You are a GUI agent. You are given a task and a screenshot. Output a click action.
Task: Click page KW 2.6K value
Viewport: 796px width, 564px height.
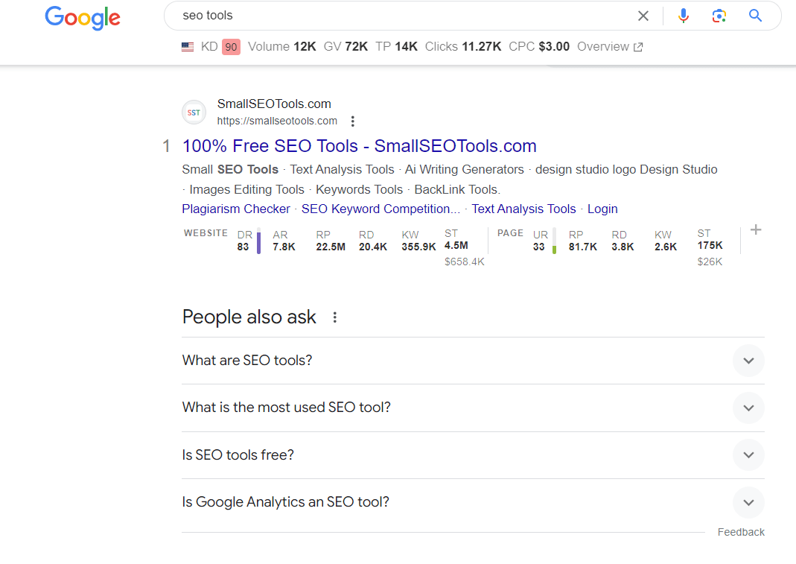(x=666, y=247)
